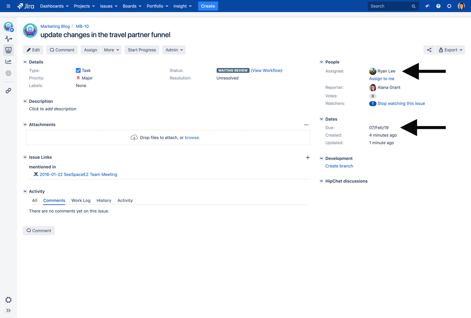Open the help question mark icon
The image size is (471, 318).
(x=438, y=6)
